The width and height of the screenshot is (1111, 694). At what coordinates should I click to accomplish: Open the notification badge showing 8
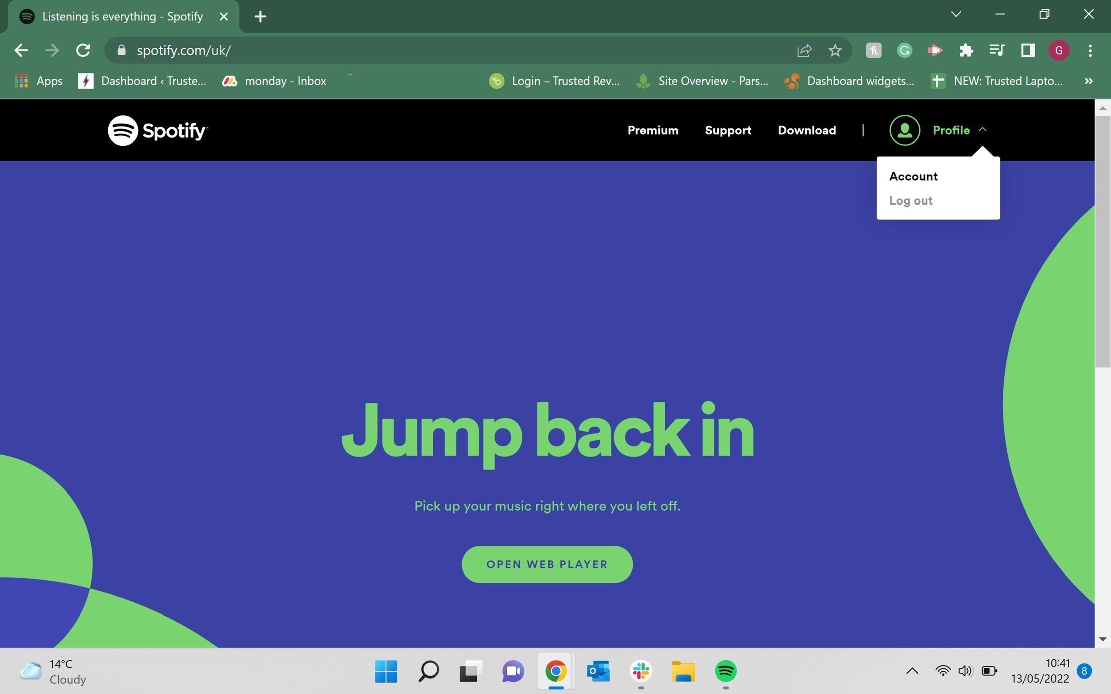[1084, 671]
